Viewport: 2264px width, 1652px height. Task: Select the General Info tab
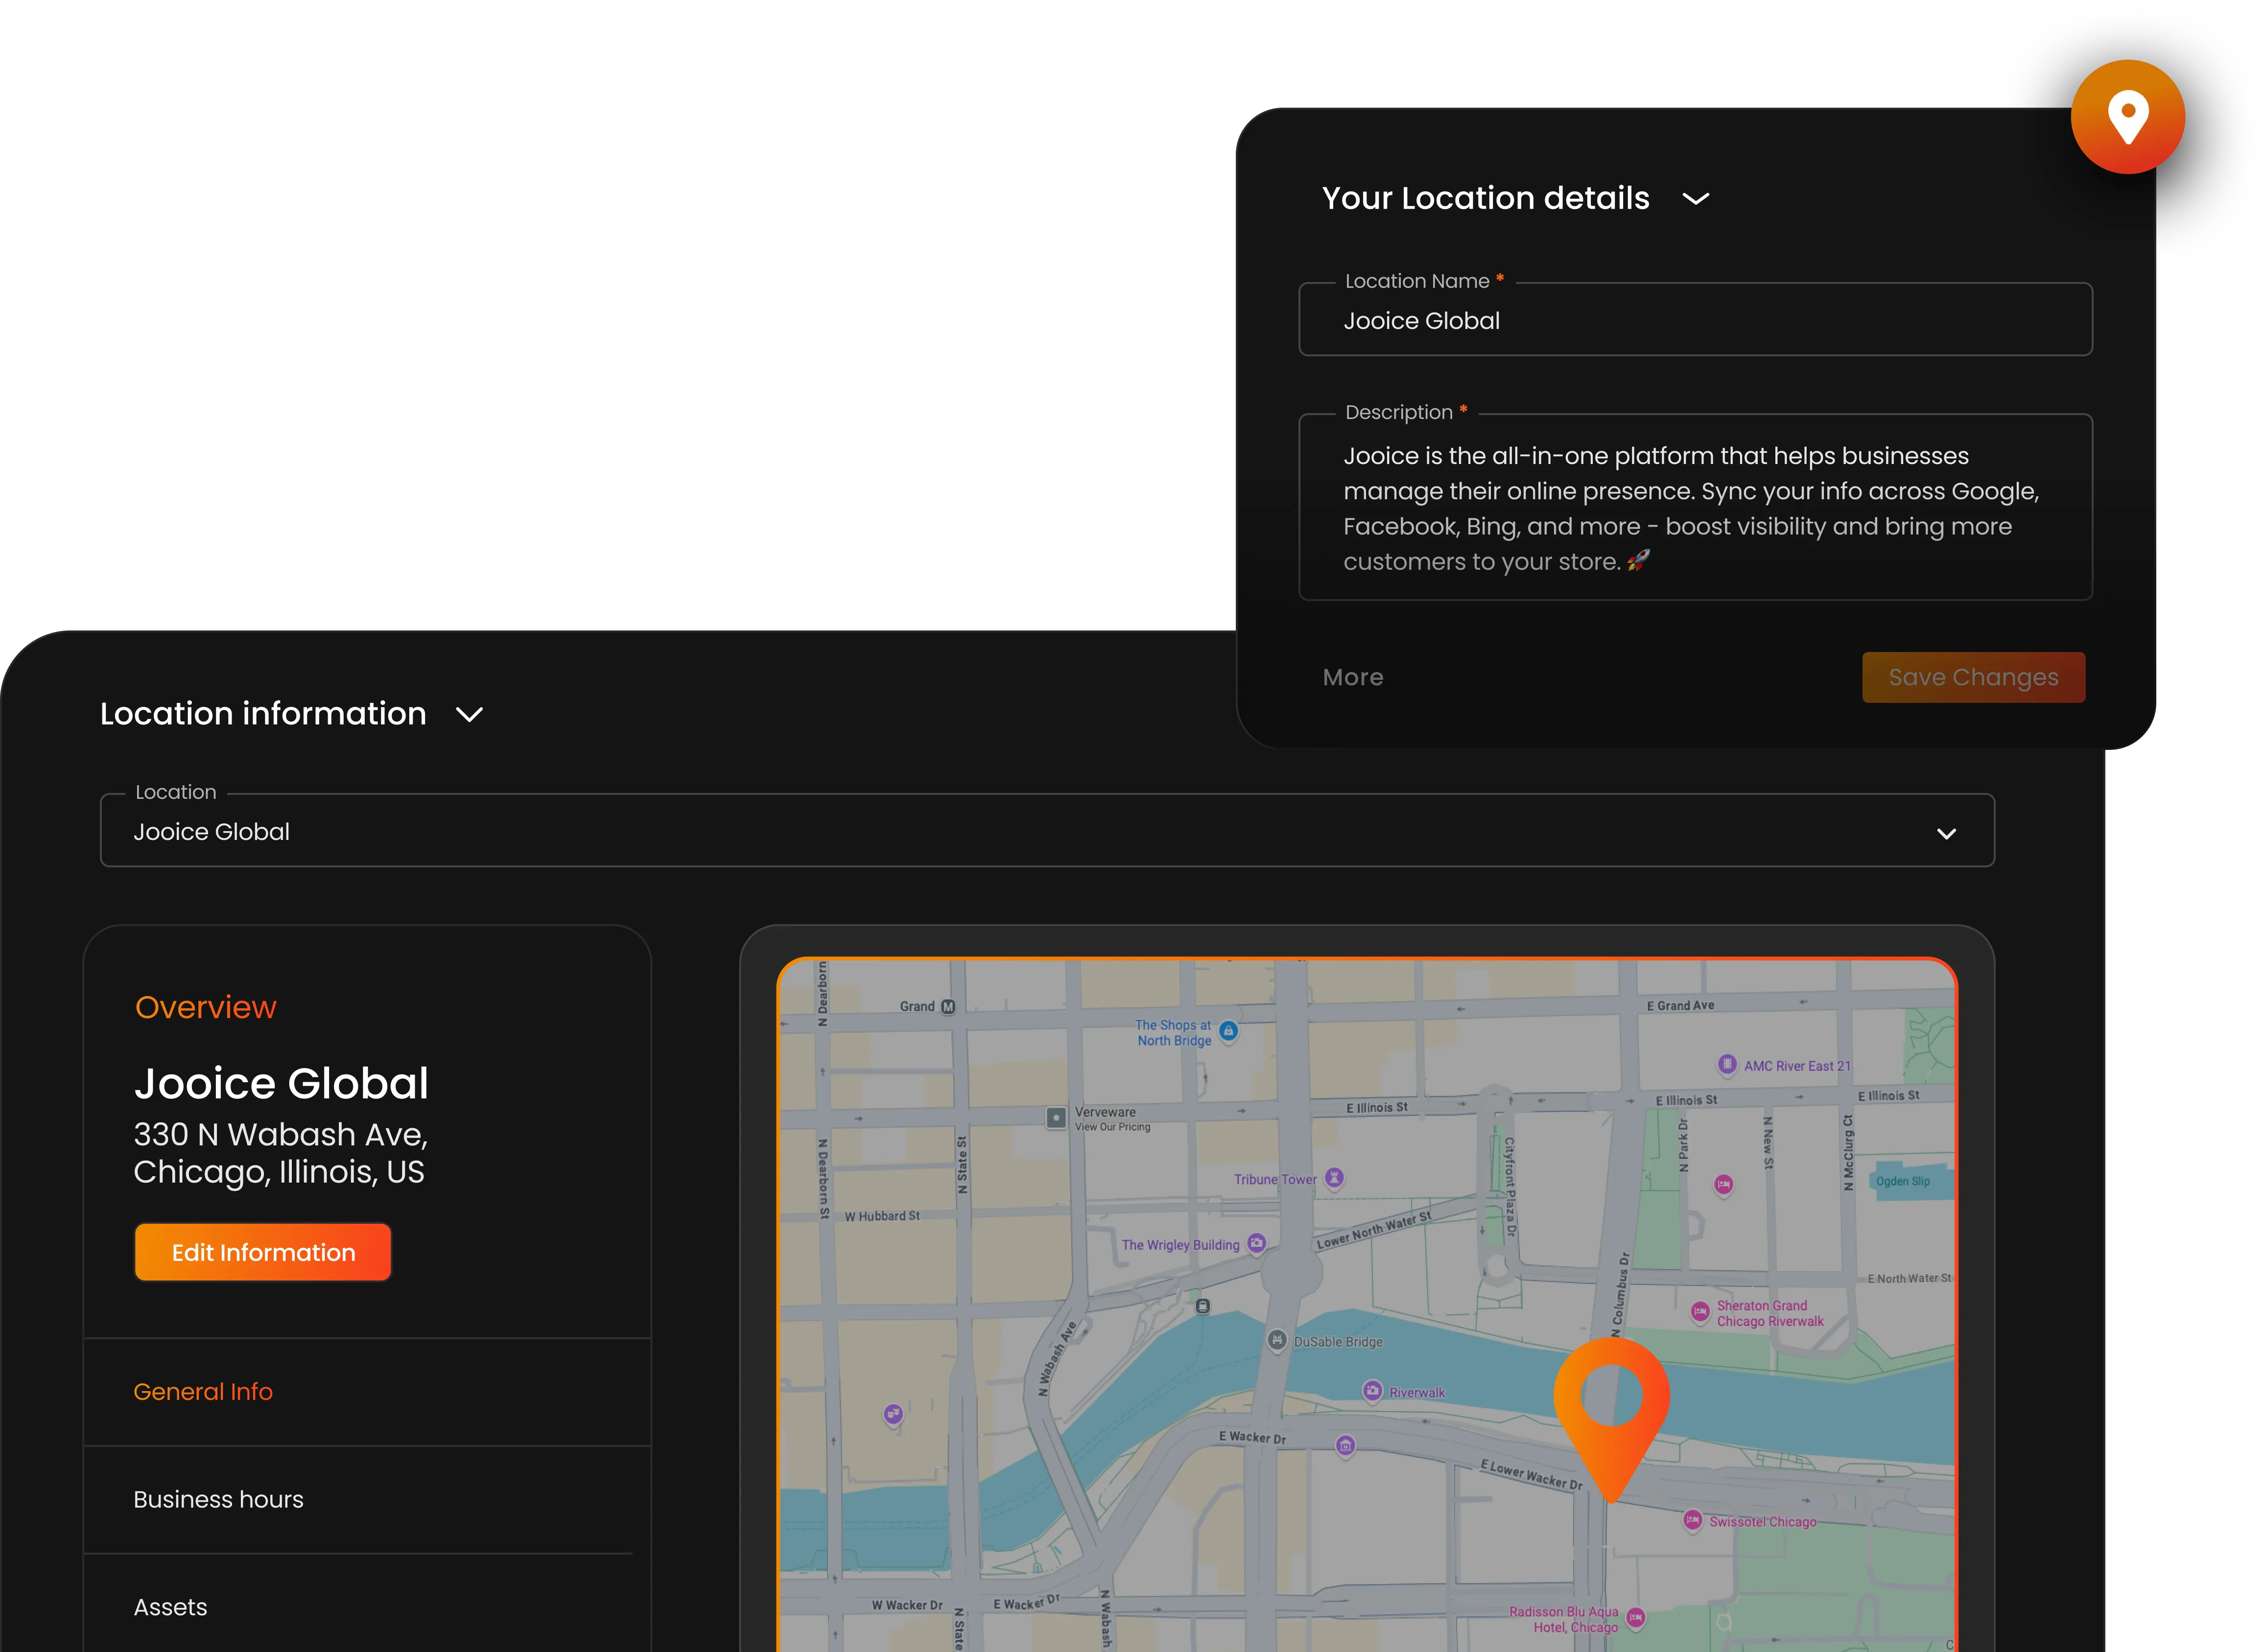(203, 1391)
